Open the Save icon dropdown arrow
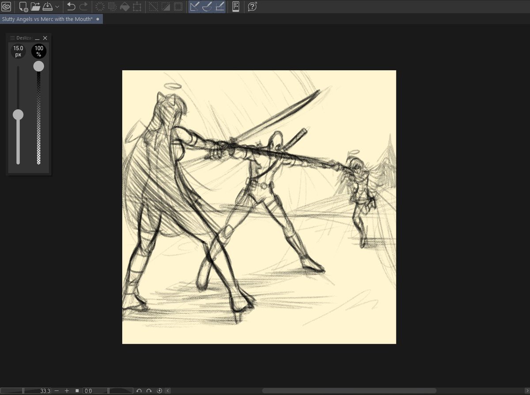Screen dimensions: 530x395 tap(57, 7)
